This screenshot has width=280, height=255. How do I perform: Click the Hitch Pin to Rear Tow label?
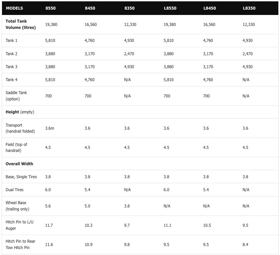(x=20, y=244)
